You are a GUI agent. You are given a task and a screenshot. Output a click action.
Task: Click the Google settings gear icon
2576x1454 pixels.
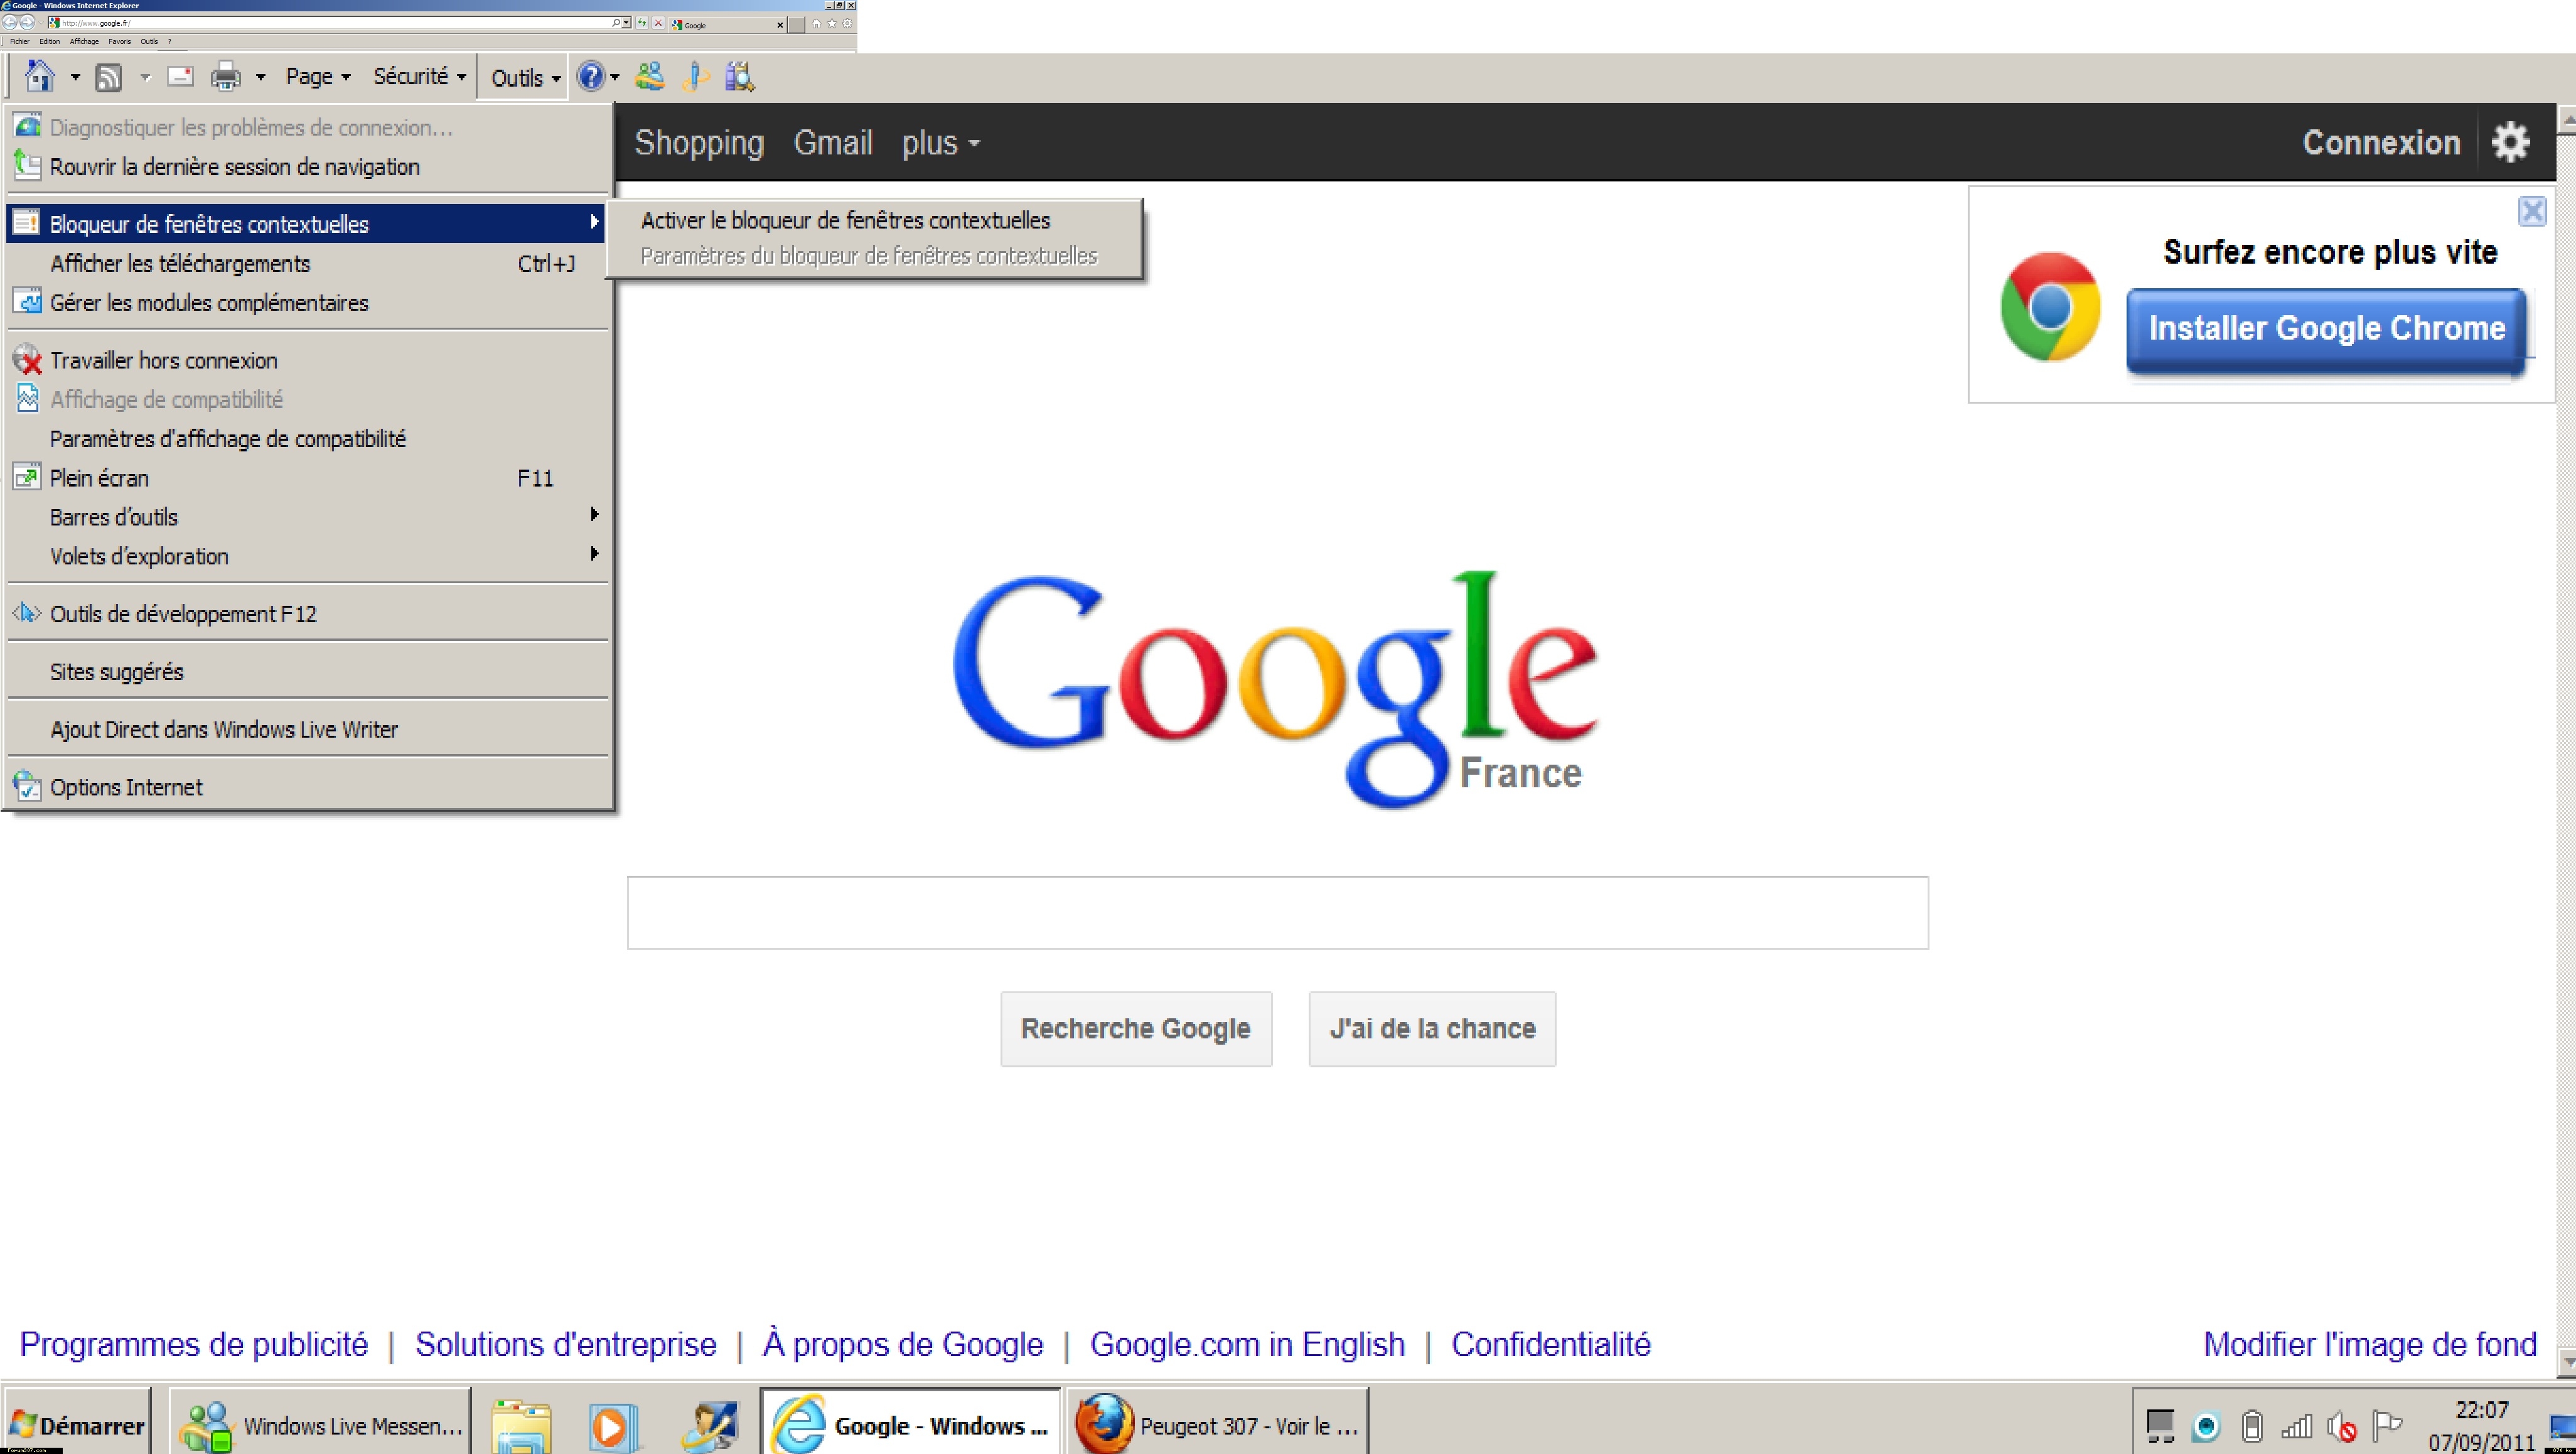(x=2511, y=142)
